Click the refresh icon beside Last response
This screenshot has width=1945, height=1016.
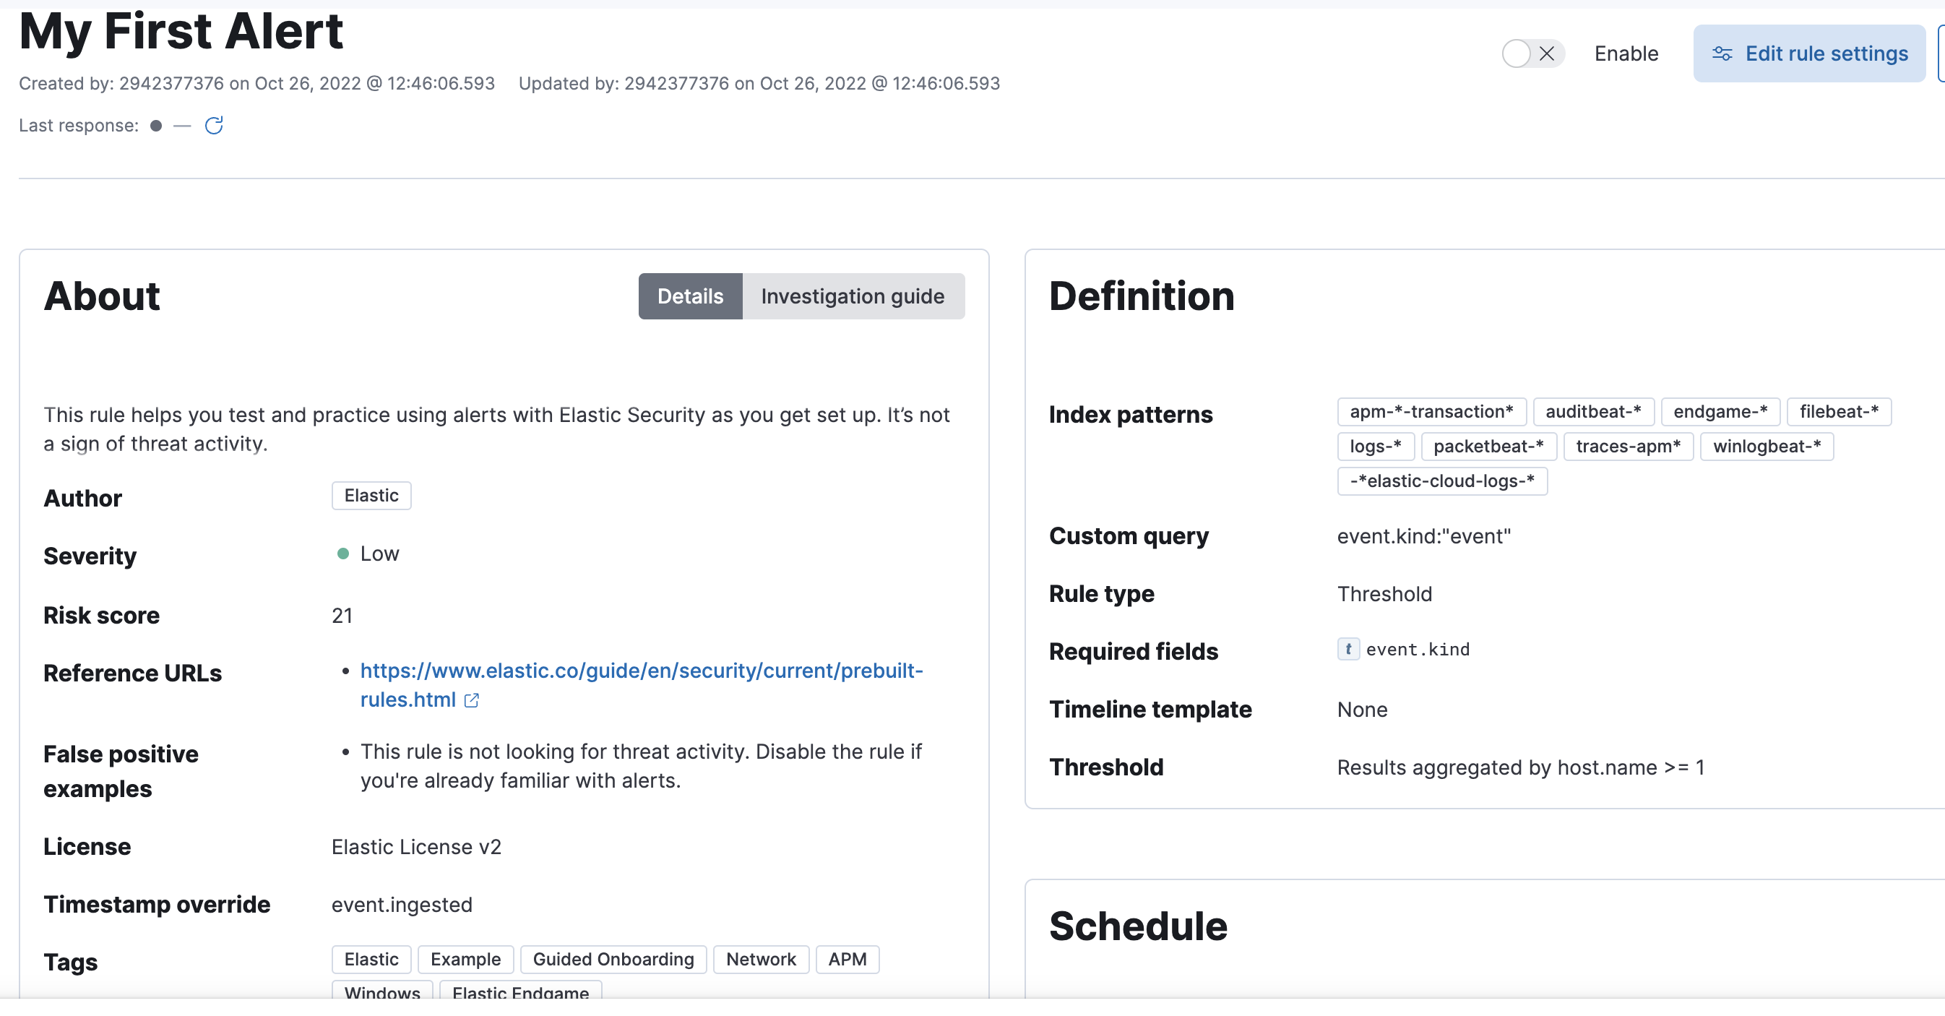214,126
